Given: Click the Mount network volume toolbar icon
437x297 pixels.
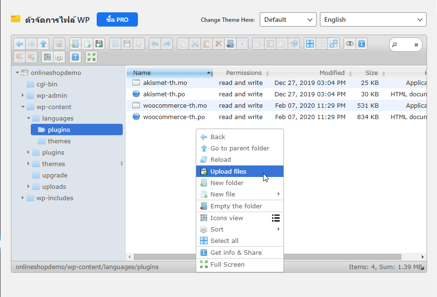Looking at the screenshot, I should click(x=59, y=44).
